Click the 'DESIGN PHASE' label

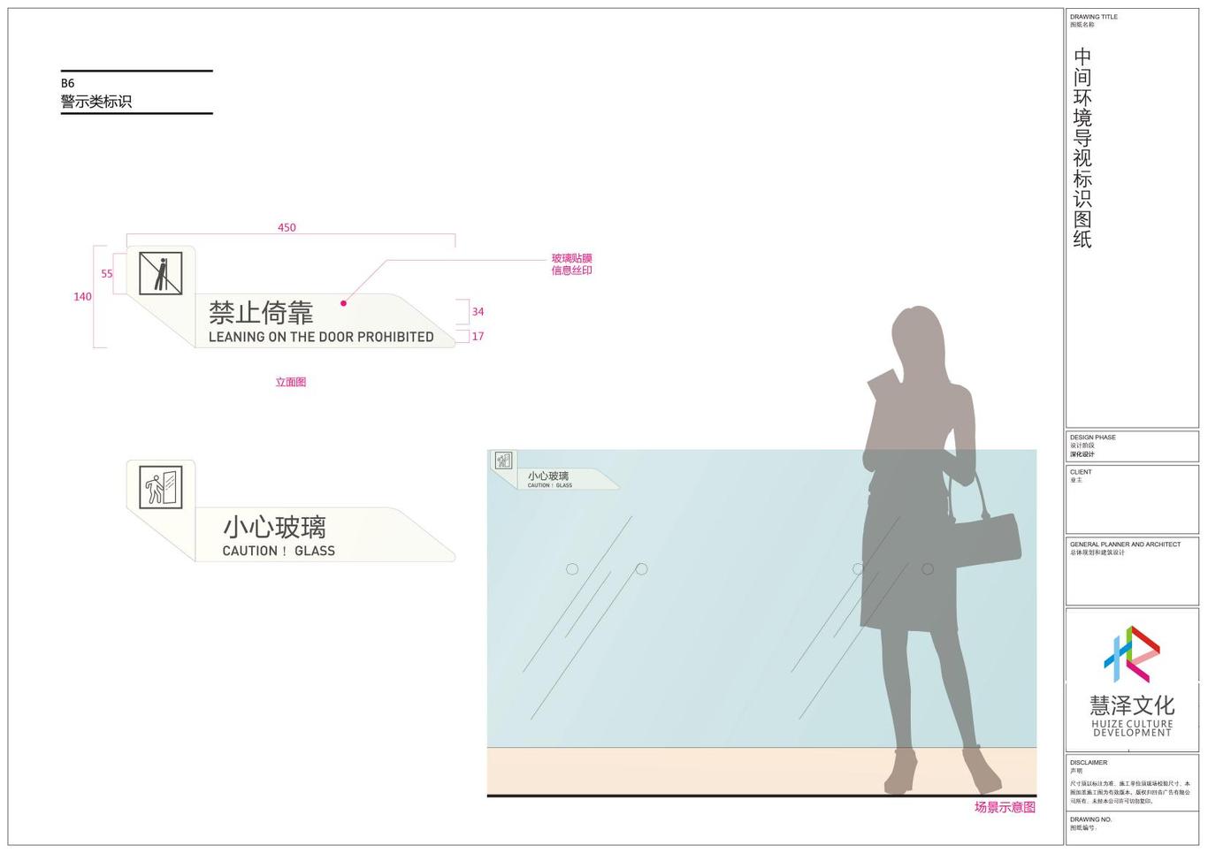1093,438
